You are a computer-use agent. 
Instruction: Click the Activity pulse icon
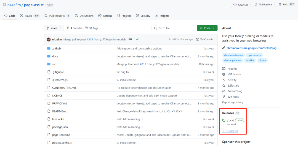point(224,80)
